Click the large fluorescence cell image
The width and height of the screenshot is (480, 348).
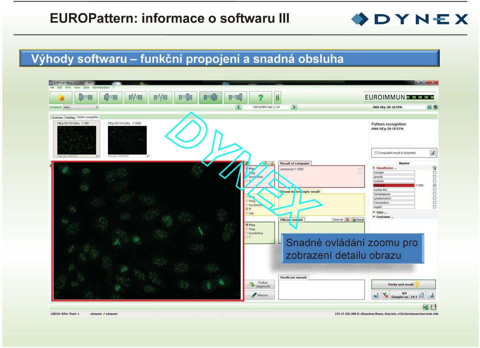tap(147, 231)
